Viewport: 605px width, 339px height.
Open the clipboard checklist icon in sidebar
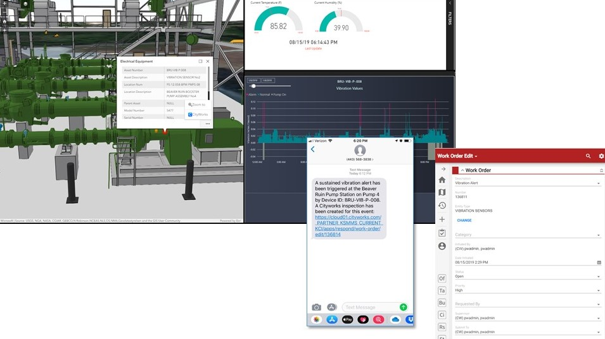point(442,233)
